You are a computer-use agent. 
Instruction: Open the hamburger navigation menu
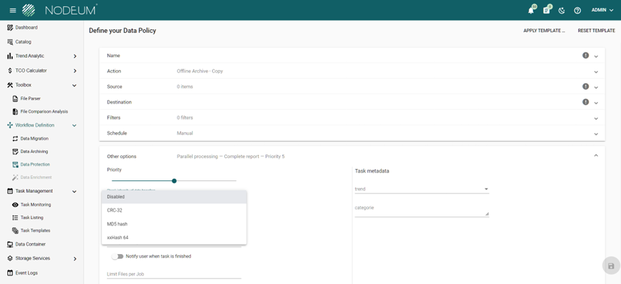(x=12, y=10)
